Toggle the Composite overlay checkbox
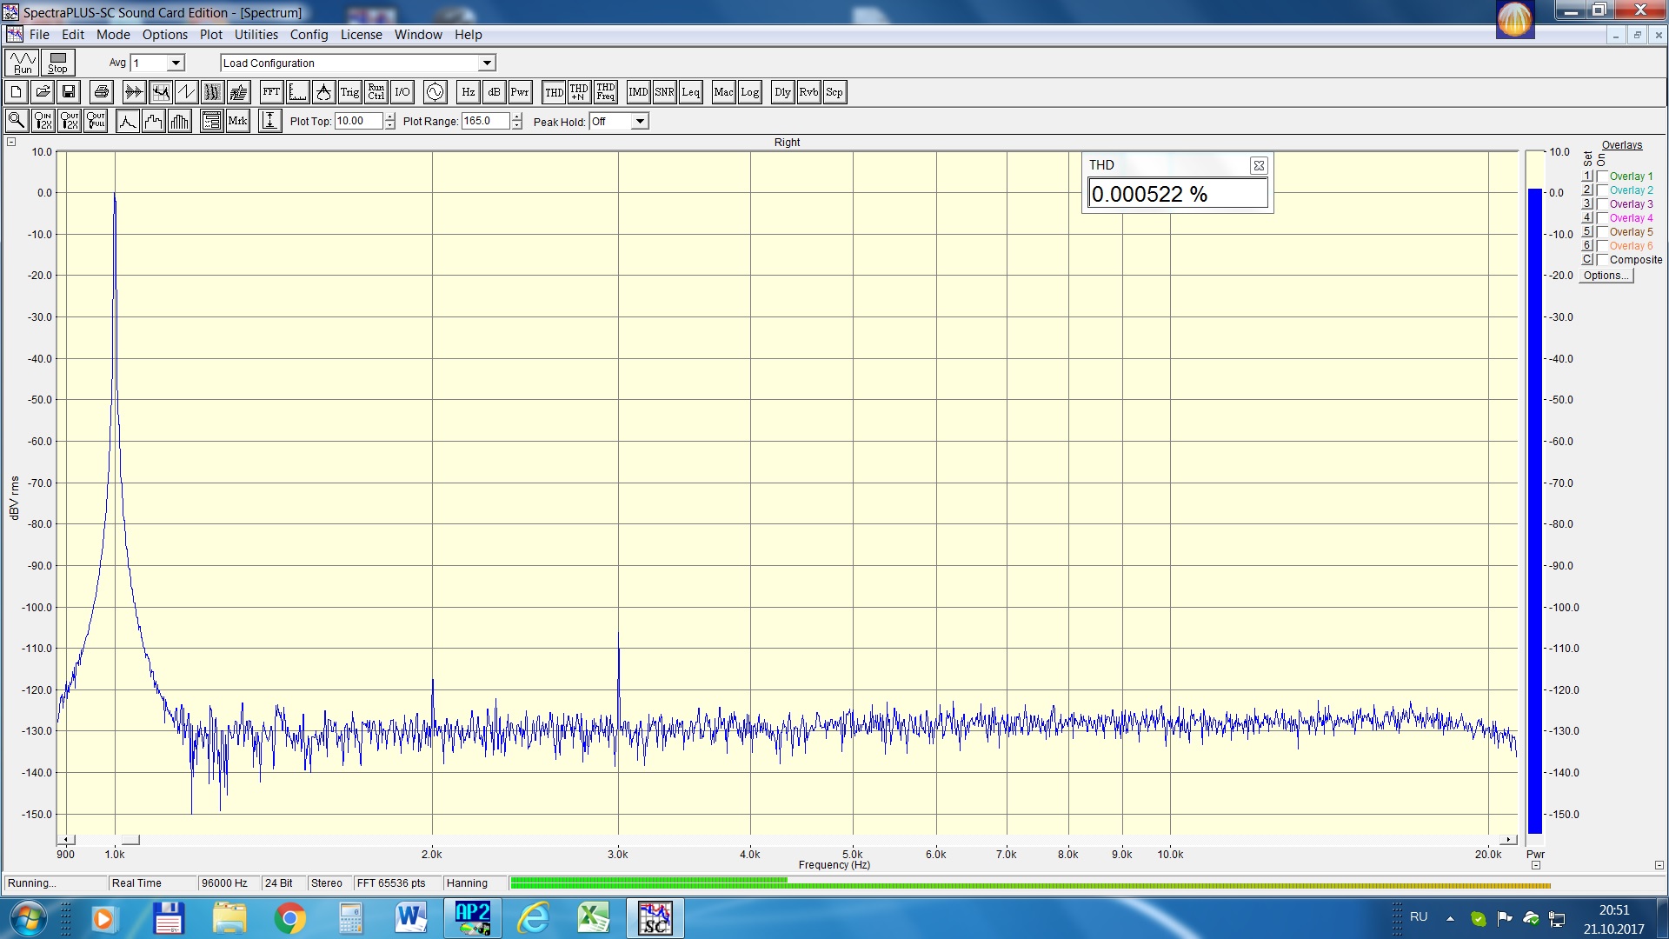This screenshot has width=1669, height=939. pos(1602,260)
